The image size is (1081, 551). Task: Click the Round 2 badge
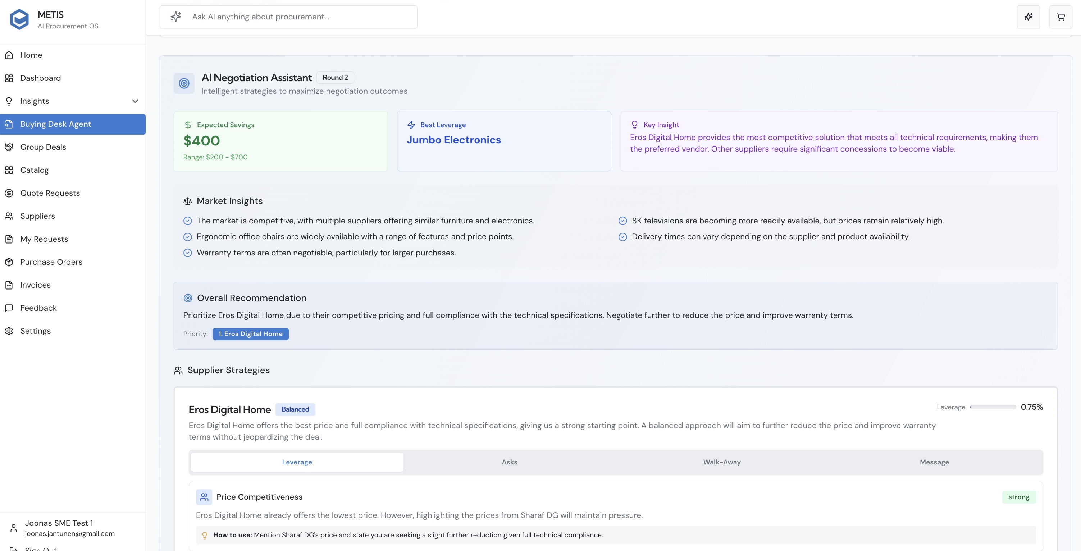click(x=335, y=78)
